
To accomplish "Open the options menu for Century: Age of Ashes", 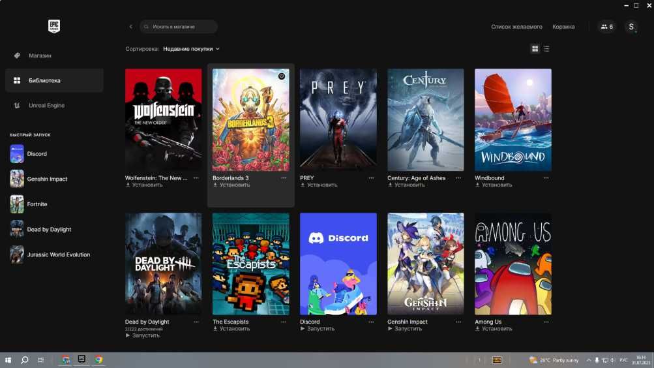I will click(x=458, y=178).
